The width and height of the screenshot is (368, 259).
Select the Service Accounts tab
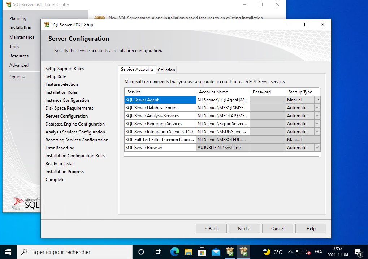coord(137,69)
